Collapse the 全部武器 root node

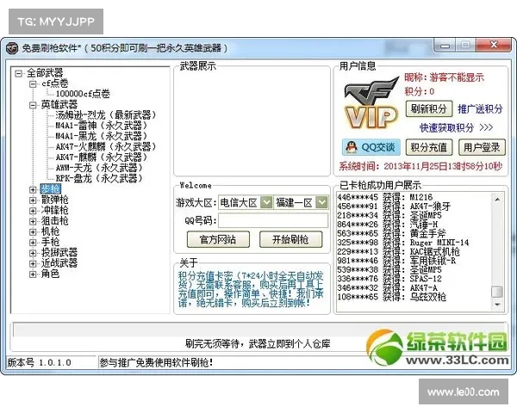pos(19,73)
